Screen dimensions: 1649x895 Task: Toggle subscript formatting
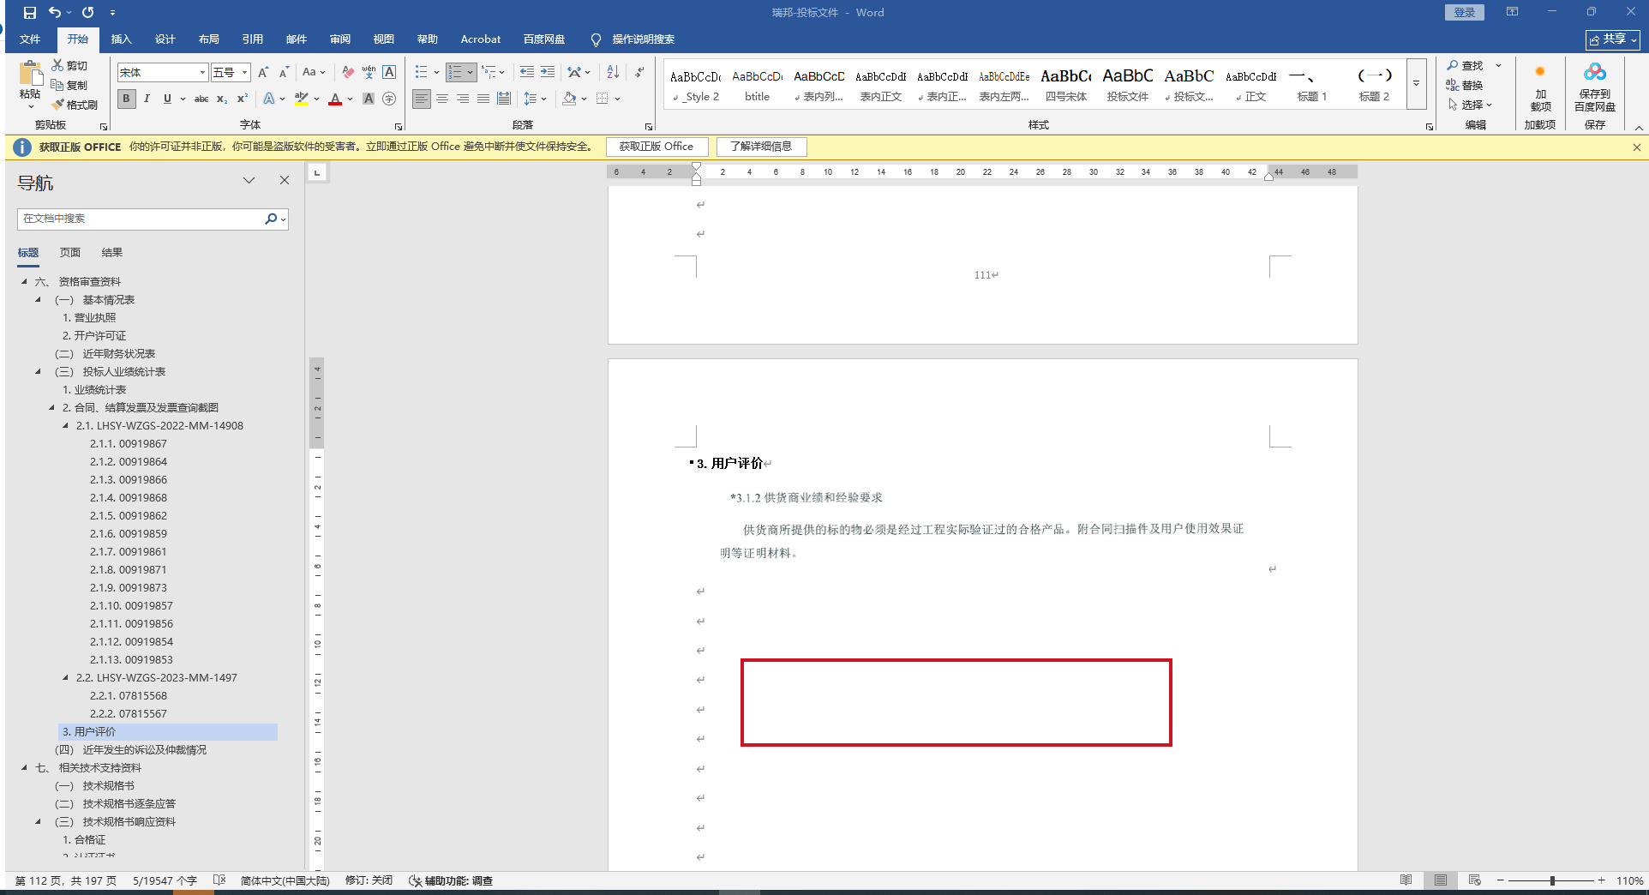pyautogui.click(x=222, y=99)
